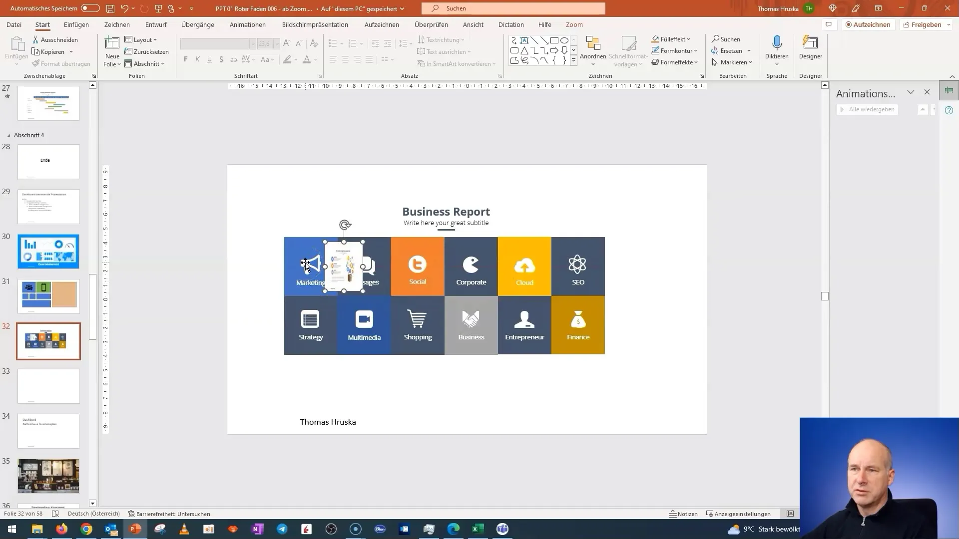Image resolution: width=959 pixels, height=539 pixels.
Task: Click the Marketing tile icon
Action: [x=310, y=263]
